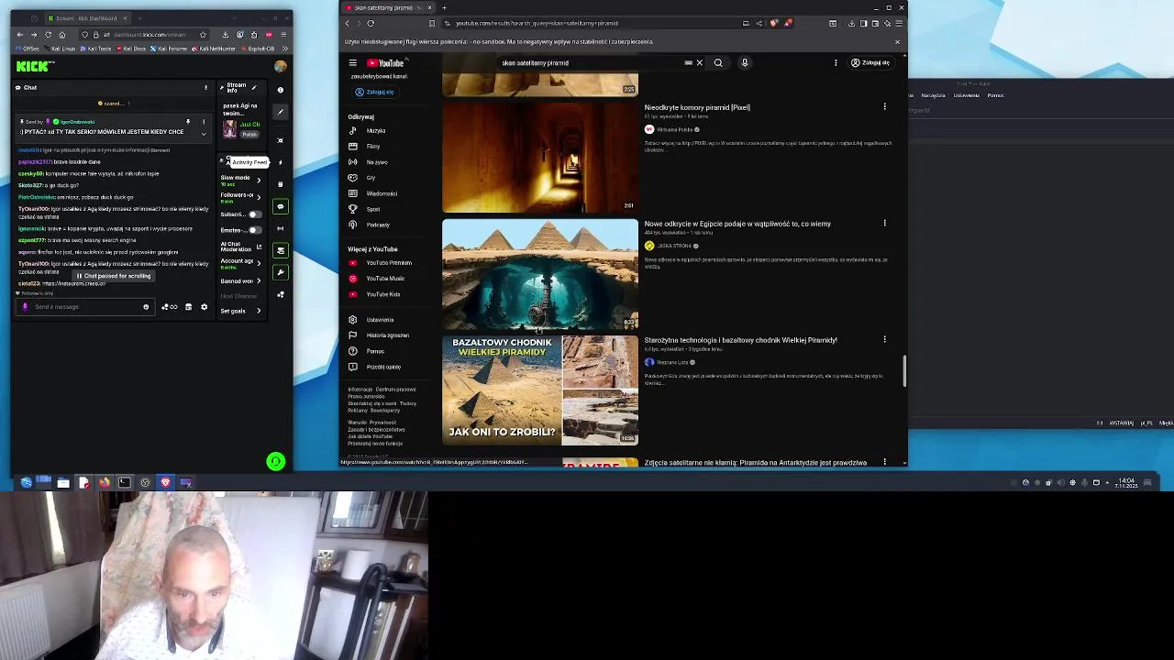The image size is (1174, 660).
Task: Open Firefox hamburger menu in Kick window
Action: coord(283,35)
